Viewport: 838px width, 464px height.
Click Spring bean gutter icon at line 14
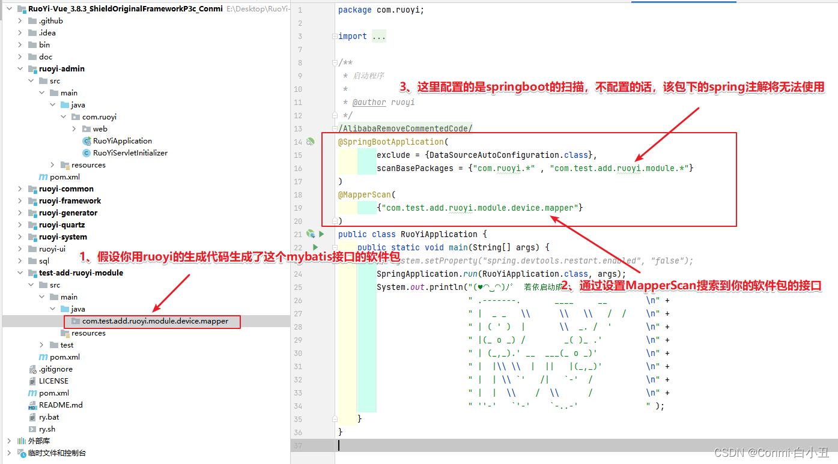click(x=311, y=142)
